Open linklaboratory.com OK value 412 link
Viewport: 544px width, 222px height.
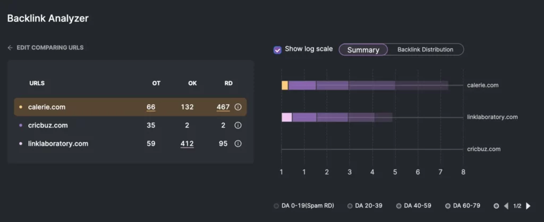pyautogui.click(x=187, y=143)
